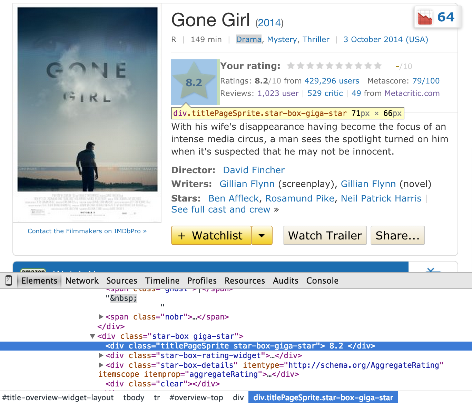Screen dimensions: 472x403
Task: Open the Drama genre link
Action: [249, 39]
